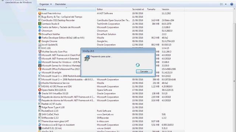Select Thema blue neon glass LHT
Image resolution: width=236 pixels, height=132 pixels.
click(111, 121)
